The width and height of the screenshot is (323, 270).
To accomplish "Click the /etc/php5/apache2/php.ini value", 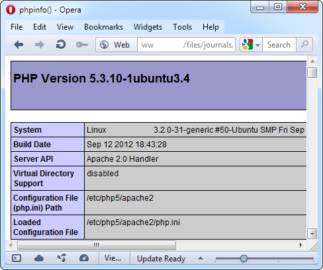I will 133,222.
